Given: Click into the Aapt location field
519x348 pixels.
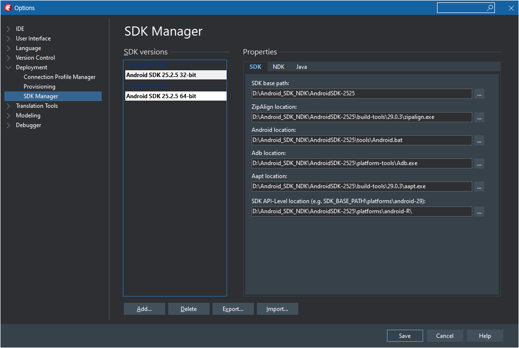Looking at the screenshot, I should pos(362,186).
